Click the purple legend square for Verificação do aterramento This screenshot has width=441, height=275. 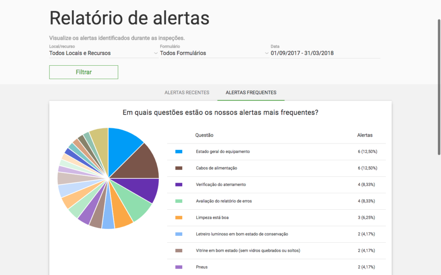coord(179,184)
